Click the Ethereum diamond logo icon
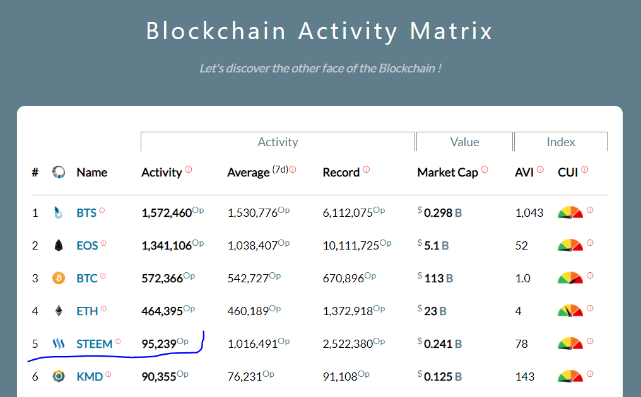 59,311
